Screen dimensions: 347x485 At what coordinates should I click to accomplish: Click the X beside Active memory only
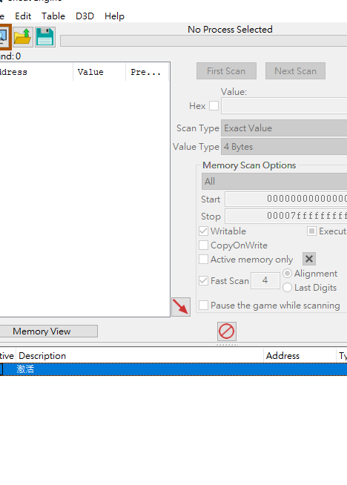pos(309,260)
